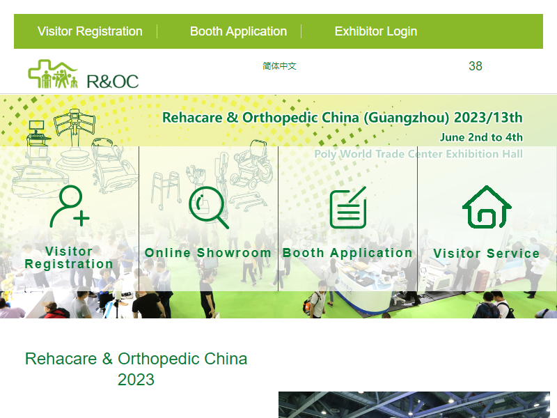557x418 pixels.
Task: Click the number 38 link
Action: pyautogui.click(x=476, y=66)
